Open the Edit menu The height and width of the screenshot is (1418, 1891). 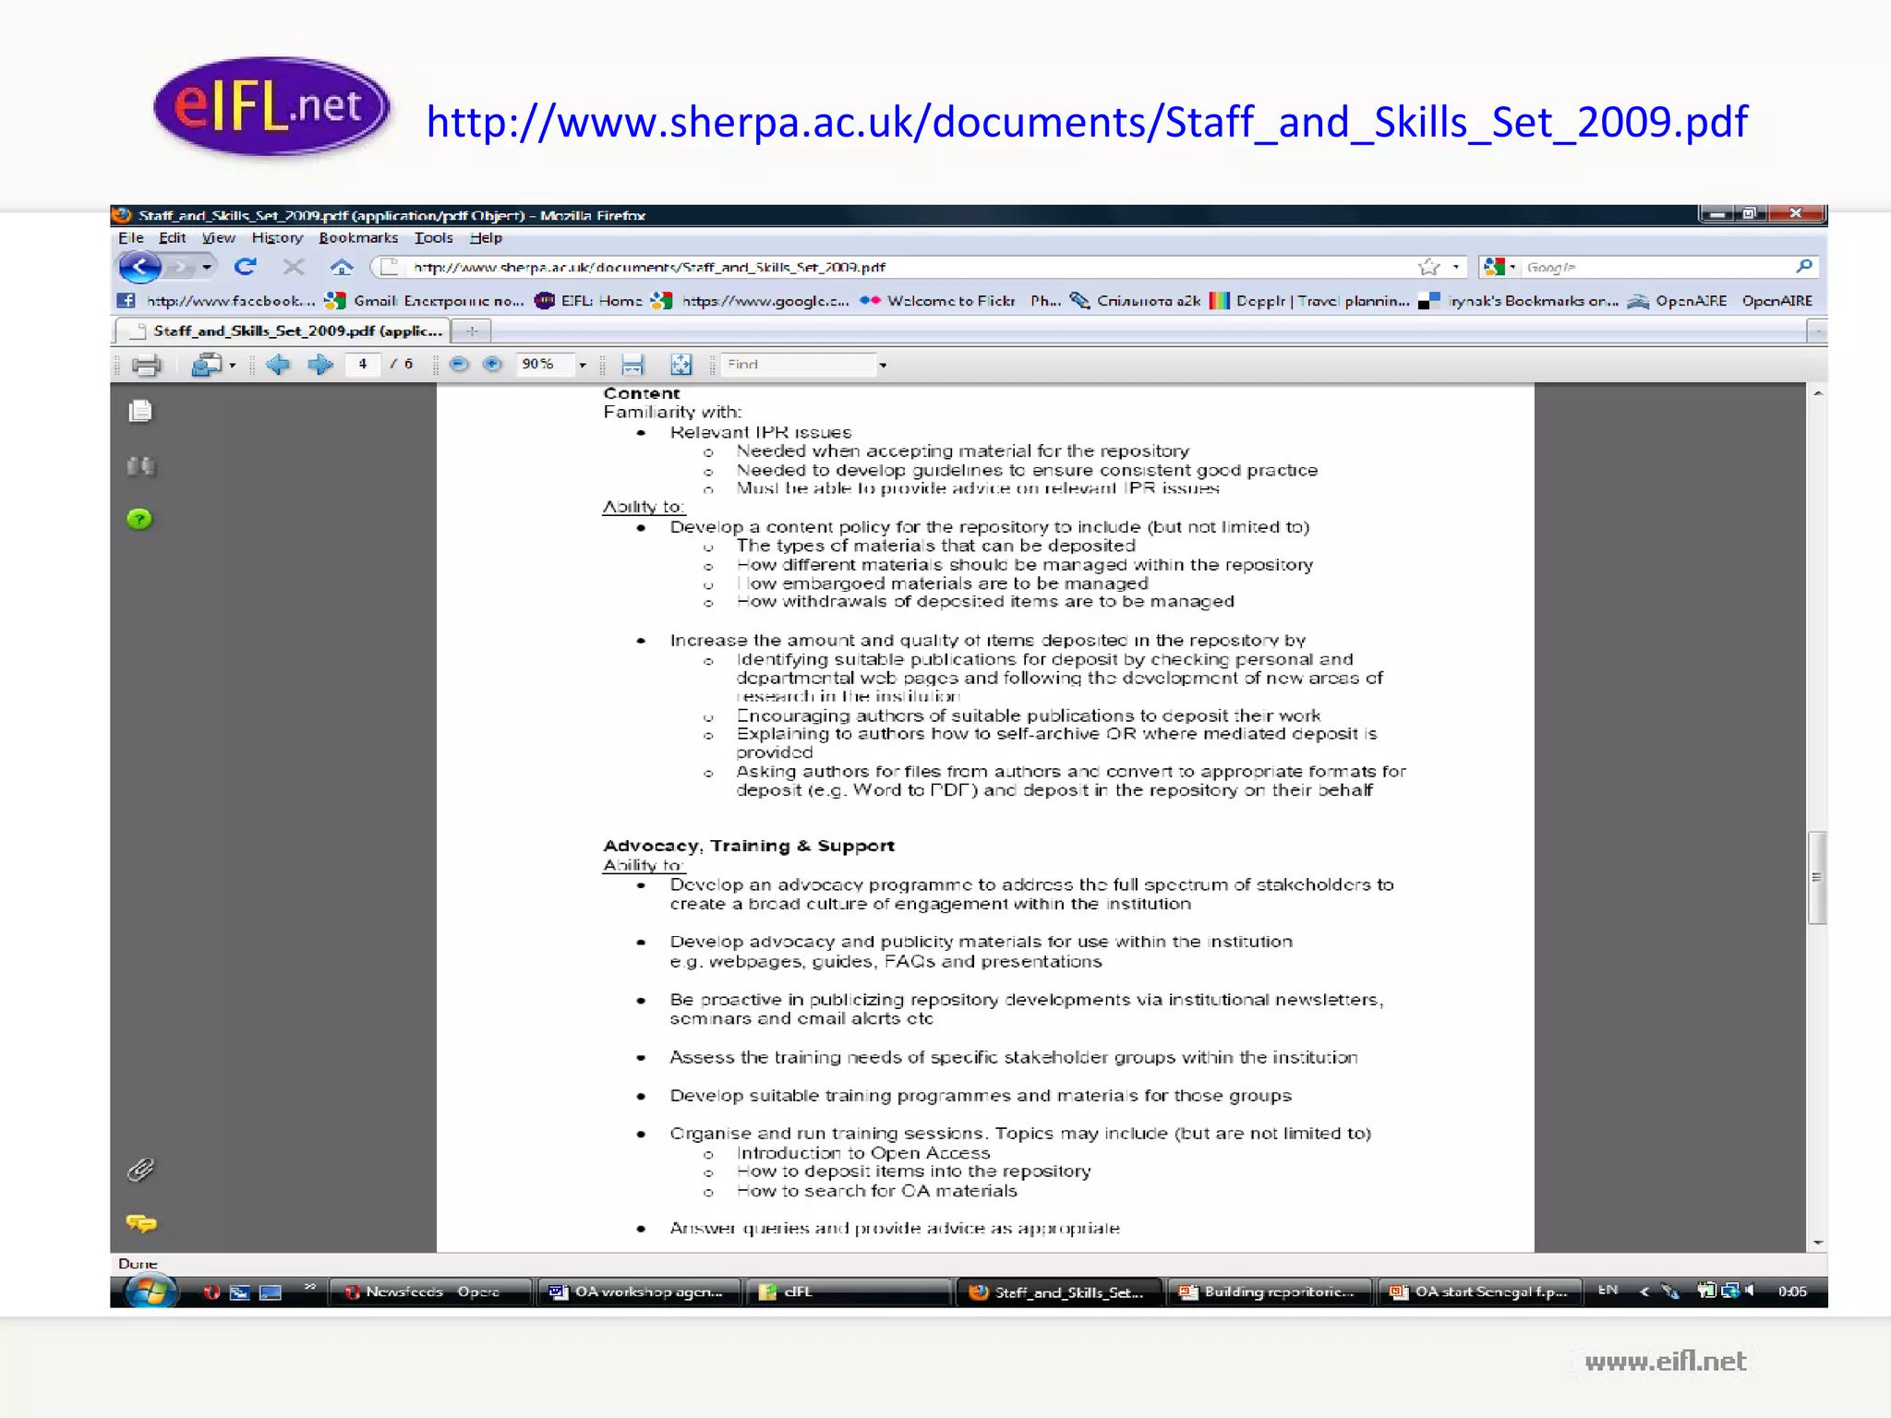point(173,238)
